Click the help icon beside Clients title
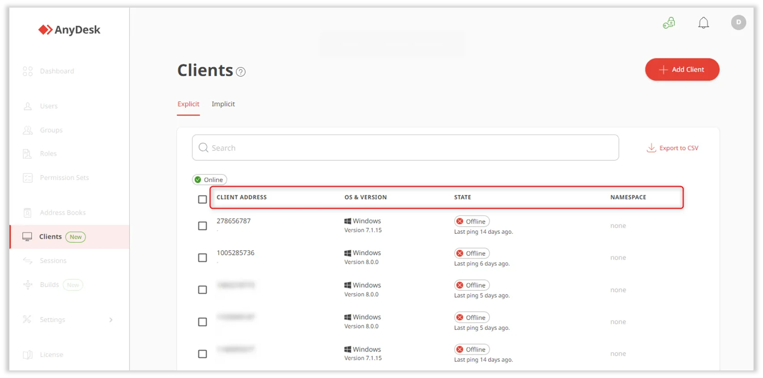 tap(240, 72)
